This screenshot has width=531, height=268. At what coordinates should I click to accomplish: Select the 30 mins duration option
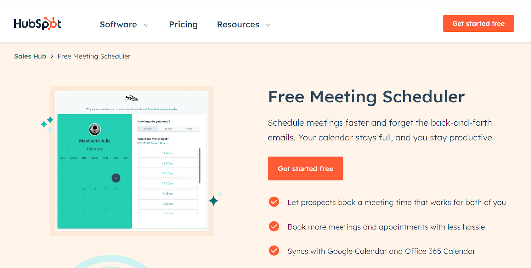click(x=168, y=129)
